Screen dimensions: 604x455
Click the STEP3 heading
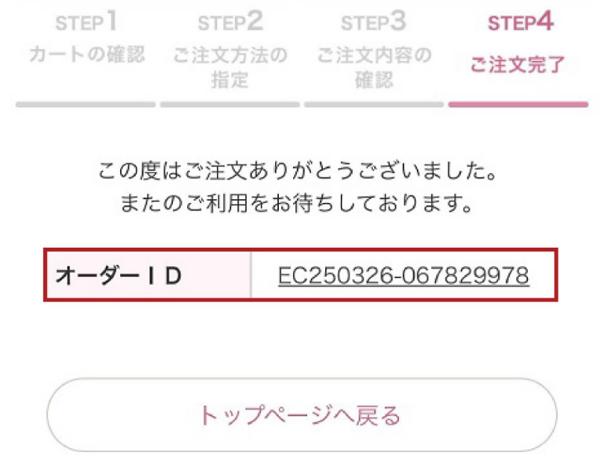pyautogui.click(x=374, y=22)
